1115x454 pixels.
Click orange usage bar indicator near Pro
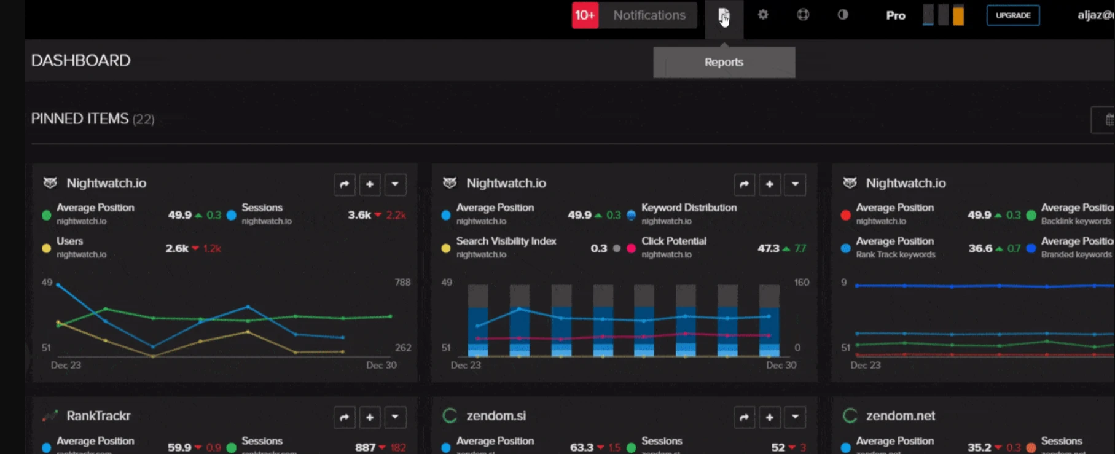tap(958, 15)
